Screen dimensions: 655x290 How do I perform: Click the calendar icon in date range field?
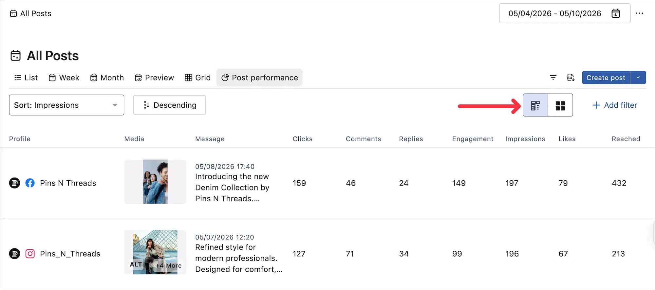616,13
